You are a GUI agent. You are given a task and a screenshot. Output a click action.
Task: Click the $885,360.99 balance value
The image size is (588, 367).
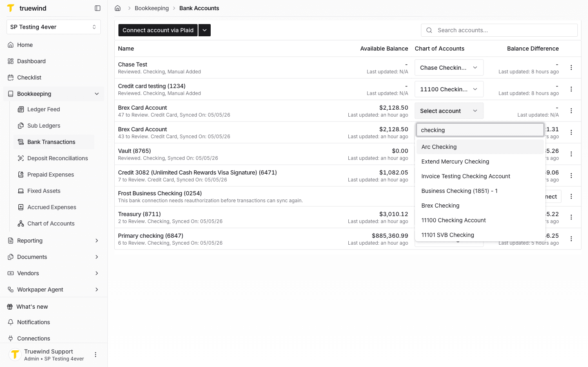[x=390, y=236]
